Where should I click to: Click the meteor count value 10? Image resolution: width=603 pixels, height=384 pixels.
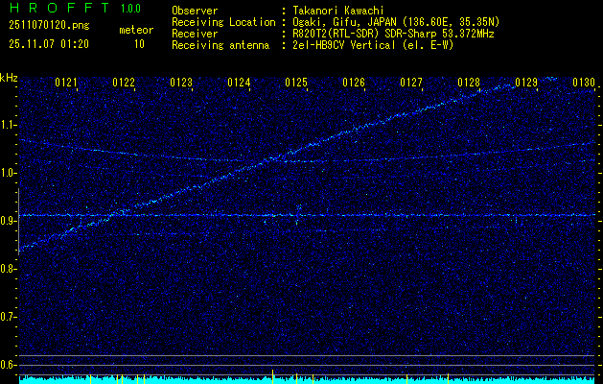pos(139,44)
